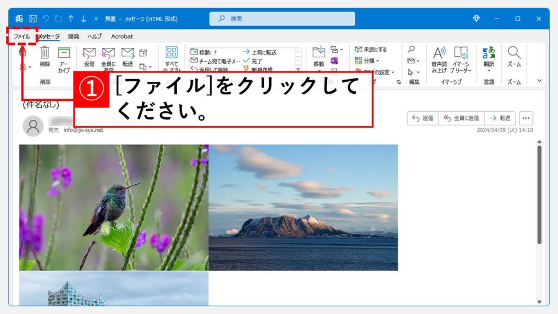Open すべてのアプリ grid icon
The image size is (558, 314).
coord(172,53)
